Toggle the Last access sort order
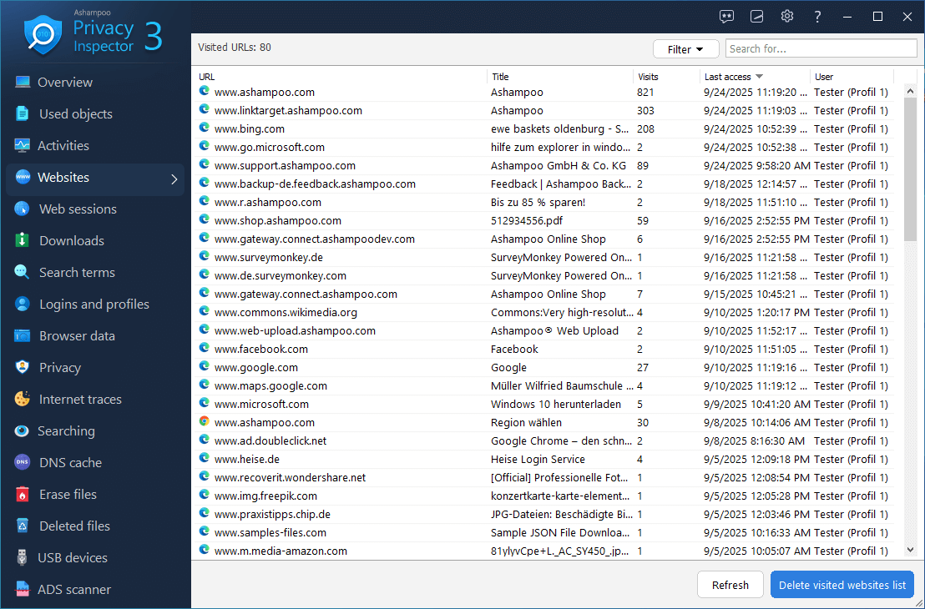Image resolution: width=925 pixels, height=609 pixels. [733, 76]
